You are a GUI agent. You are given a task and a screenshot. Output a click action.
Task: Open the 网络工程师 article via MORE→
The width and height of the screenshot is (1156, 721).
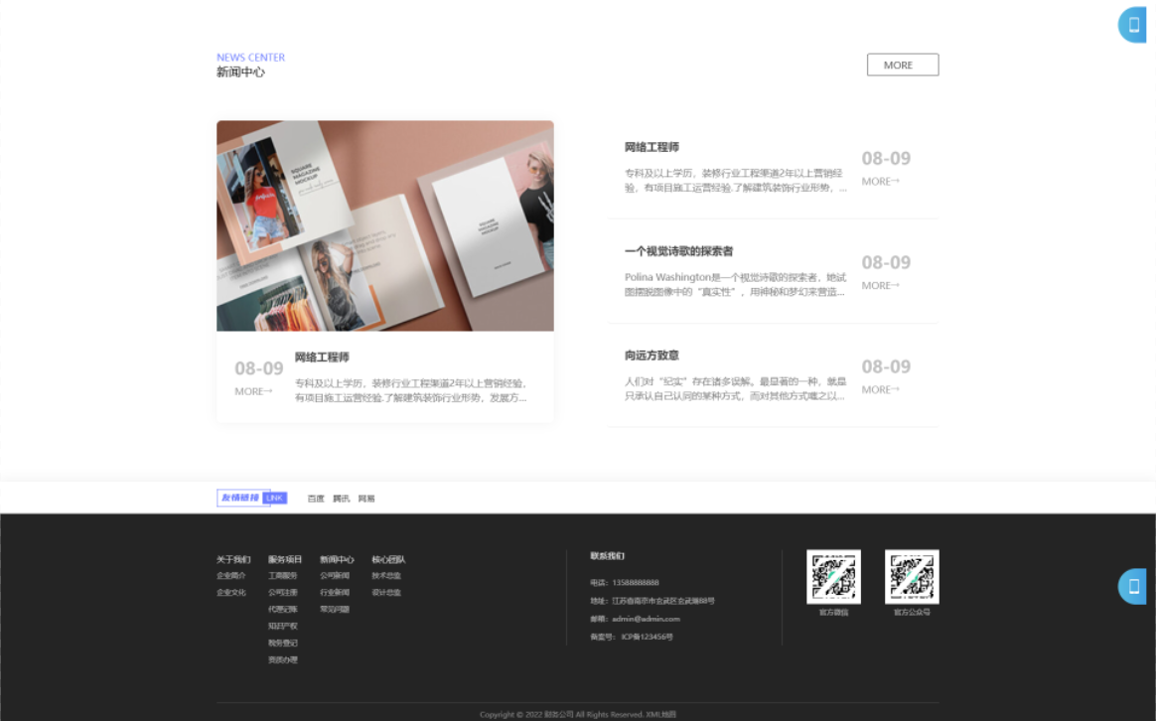coord(878,182)
